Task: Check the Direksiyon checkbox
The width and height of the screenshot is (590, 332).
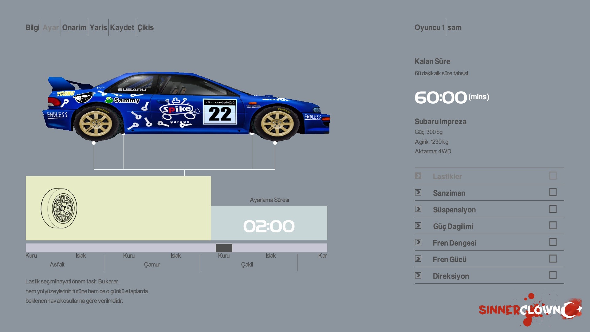Action: click(553, 275)
